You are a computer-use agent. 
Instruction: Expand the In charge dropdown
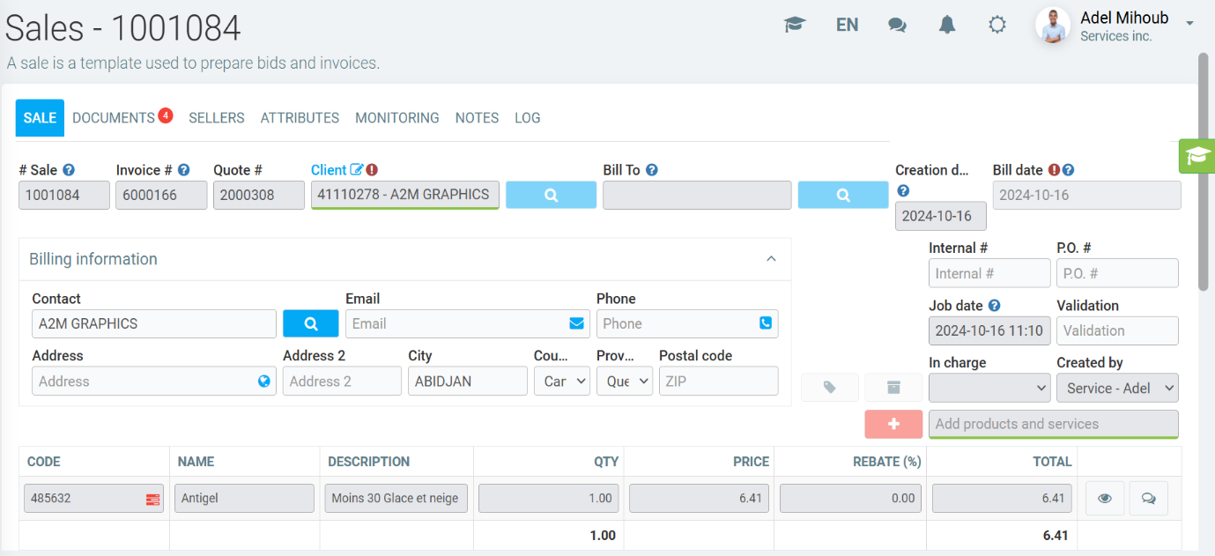(989, 388)
